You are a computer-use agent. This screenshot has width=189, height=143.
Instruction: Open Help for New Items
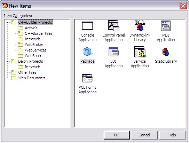172,135
